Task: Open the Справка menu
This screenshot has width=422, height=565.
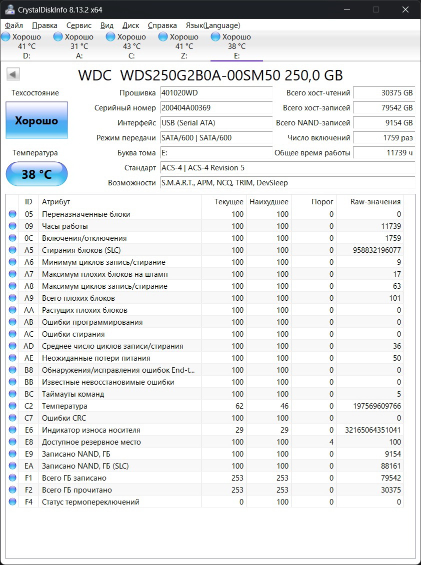Action: [162, 25]
